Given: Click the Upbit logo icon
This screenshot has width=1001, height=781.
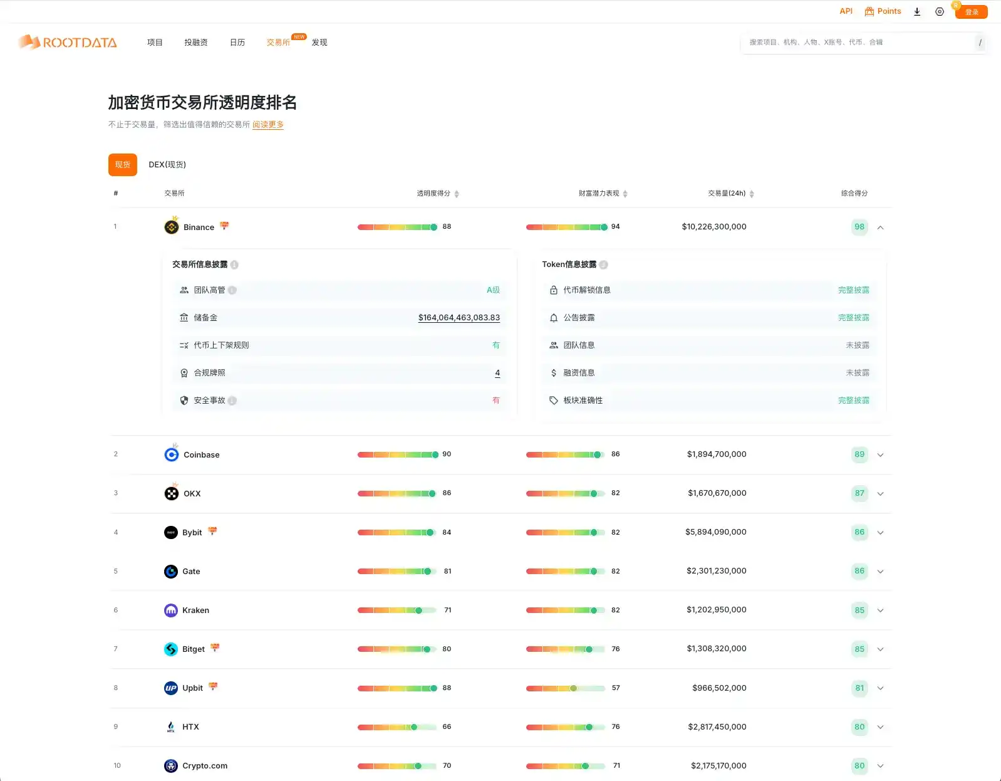Looking at the screenshot, I should [x=171, y=688].
